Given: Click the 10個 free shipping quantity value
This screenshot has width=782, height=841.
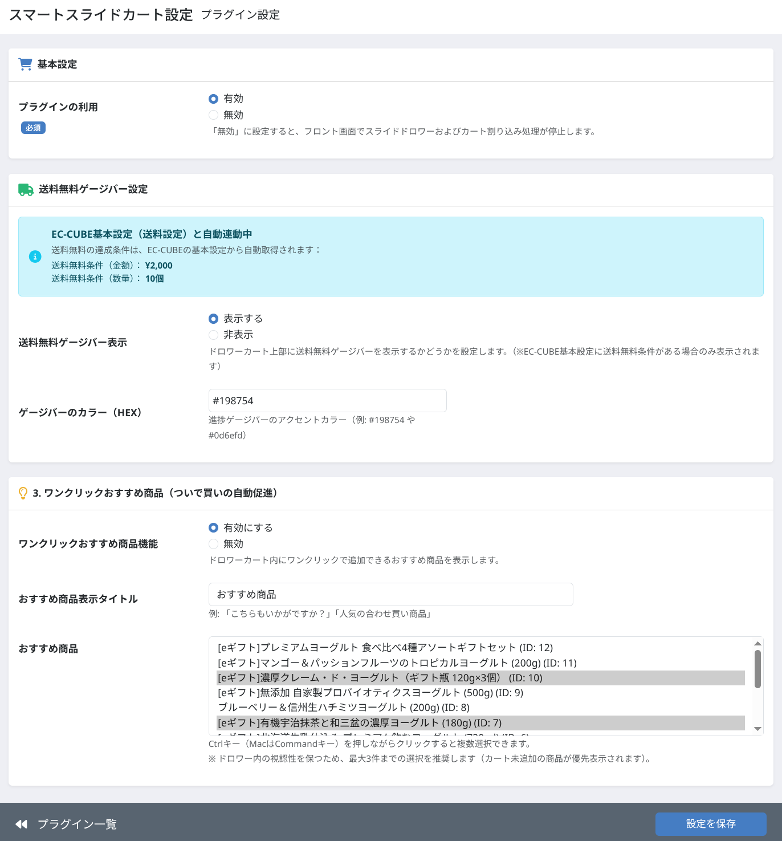Looking at the screenshot, I should coord(154,279).
